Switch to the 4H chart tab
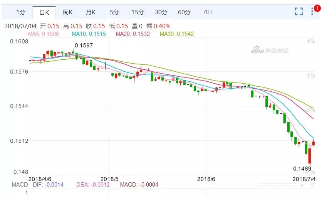 pyautogui.click(x=208, y=12)
